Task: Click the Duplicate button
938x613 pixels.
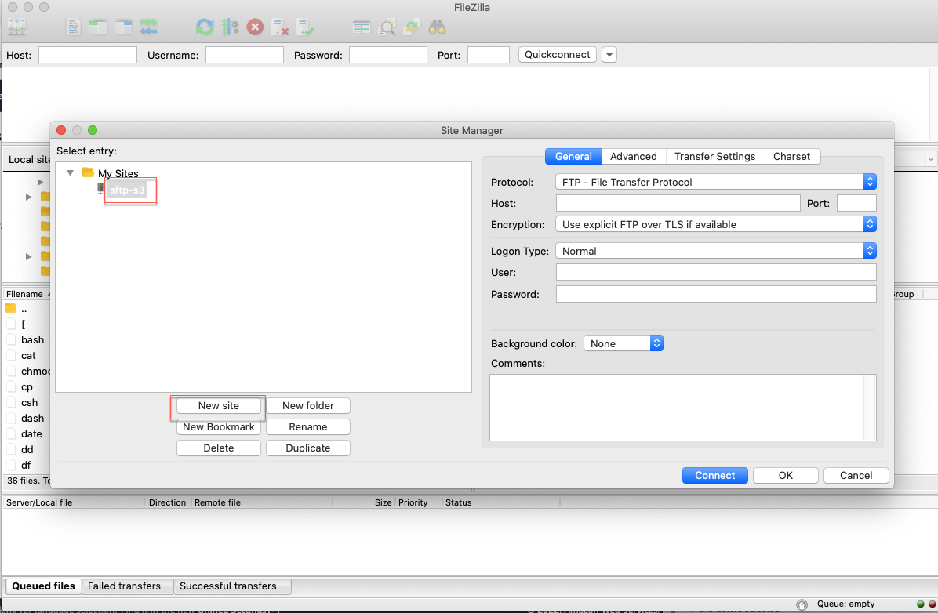Action: (x=308, y=448)
